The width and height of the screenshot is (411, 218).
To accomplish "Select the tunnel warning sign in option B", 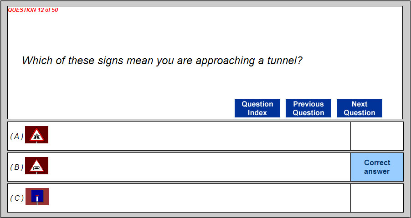I will 36,166.
